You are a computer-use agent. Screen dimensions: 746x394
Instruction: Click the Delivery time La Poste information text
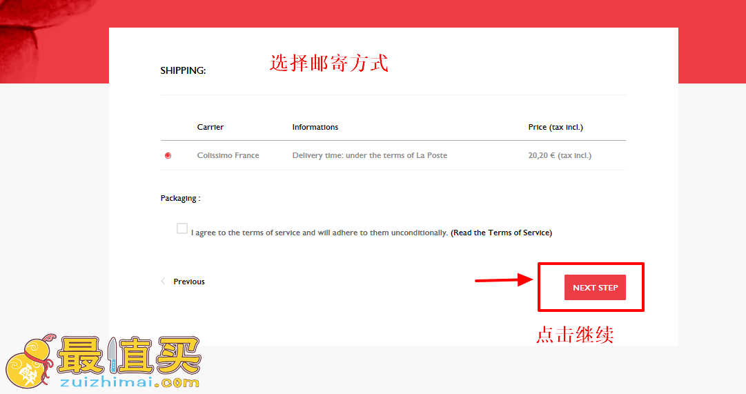[x=370, y=156]
